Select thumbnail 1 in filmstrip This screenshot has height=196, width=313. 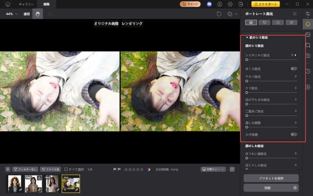(14, 183)
